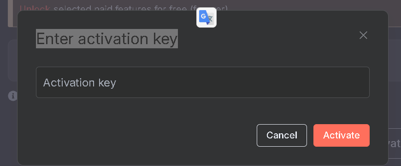This screenshot has width=401, height=166.
Task: Click the Cancel button
Action: pos(282,135)
